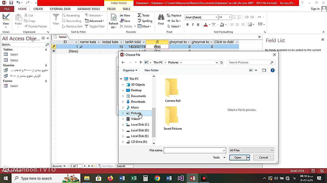Select the Camera Roll folder

click(x=173, y=90)
